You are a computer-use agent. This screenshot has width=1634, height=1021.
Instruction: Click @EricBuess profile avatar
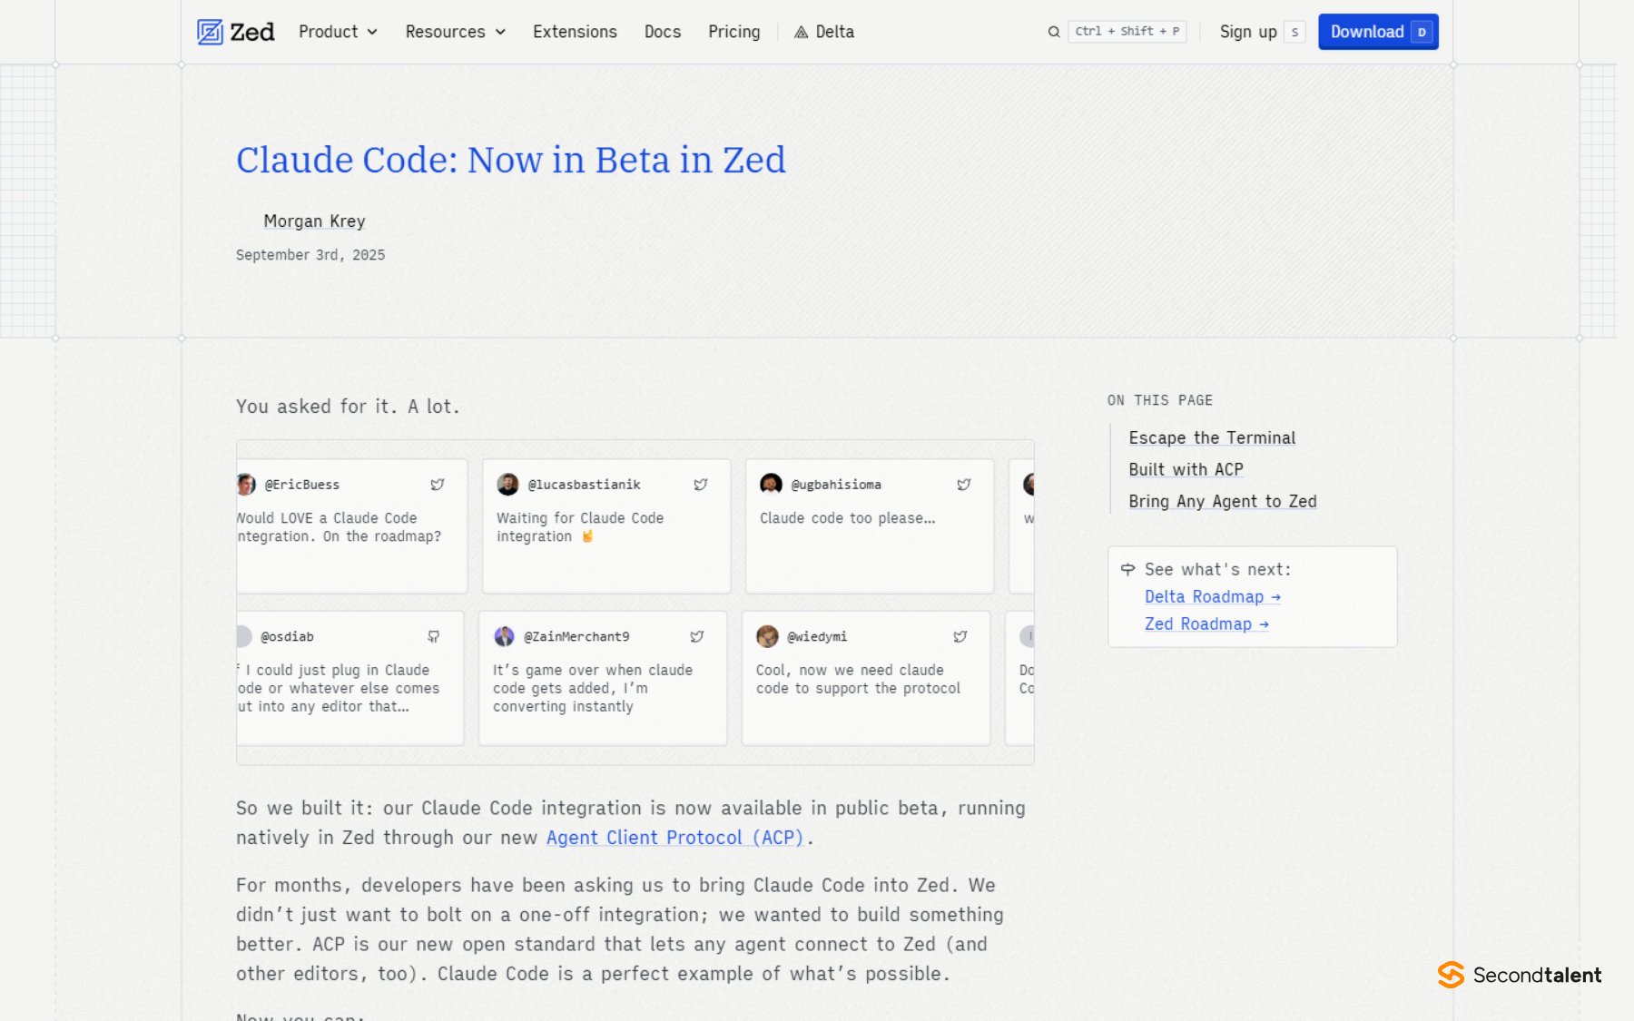click(x=246, y=485)
